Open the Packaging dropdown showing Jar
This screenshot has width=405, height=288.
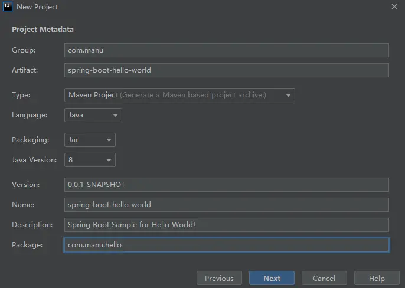(x=90, y=140)
